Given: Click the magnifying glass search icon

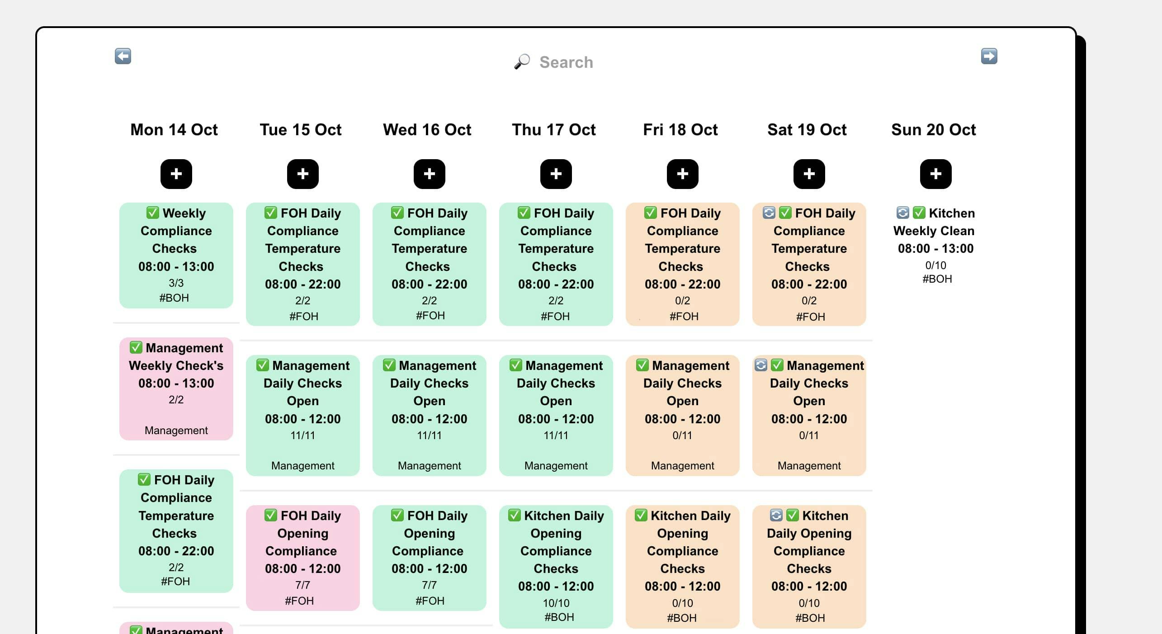Looking at the screenshot, I should coord(522,62).
